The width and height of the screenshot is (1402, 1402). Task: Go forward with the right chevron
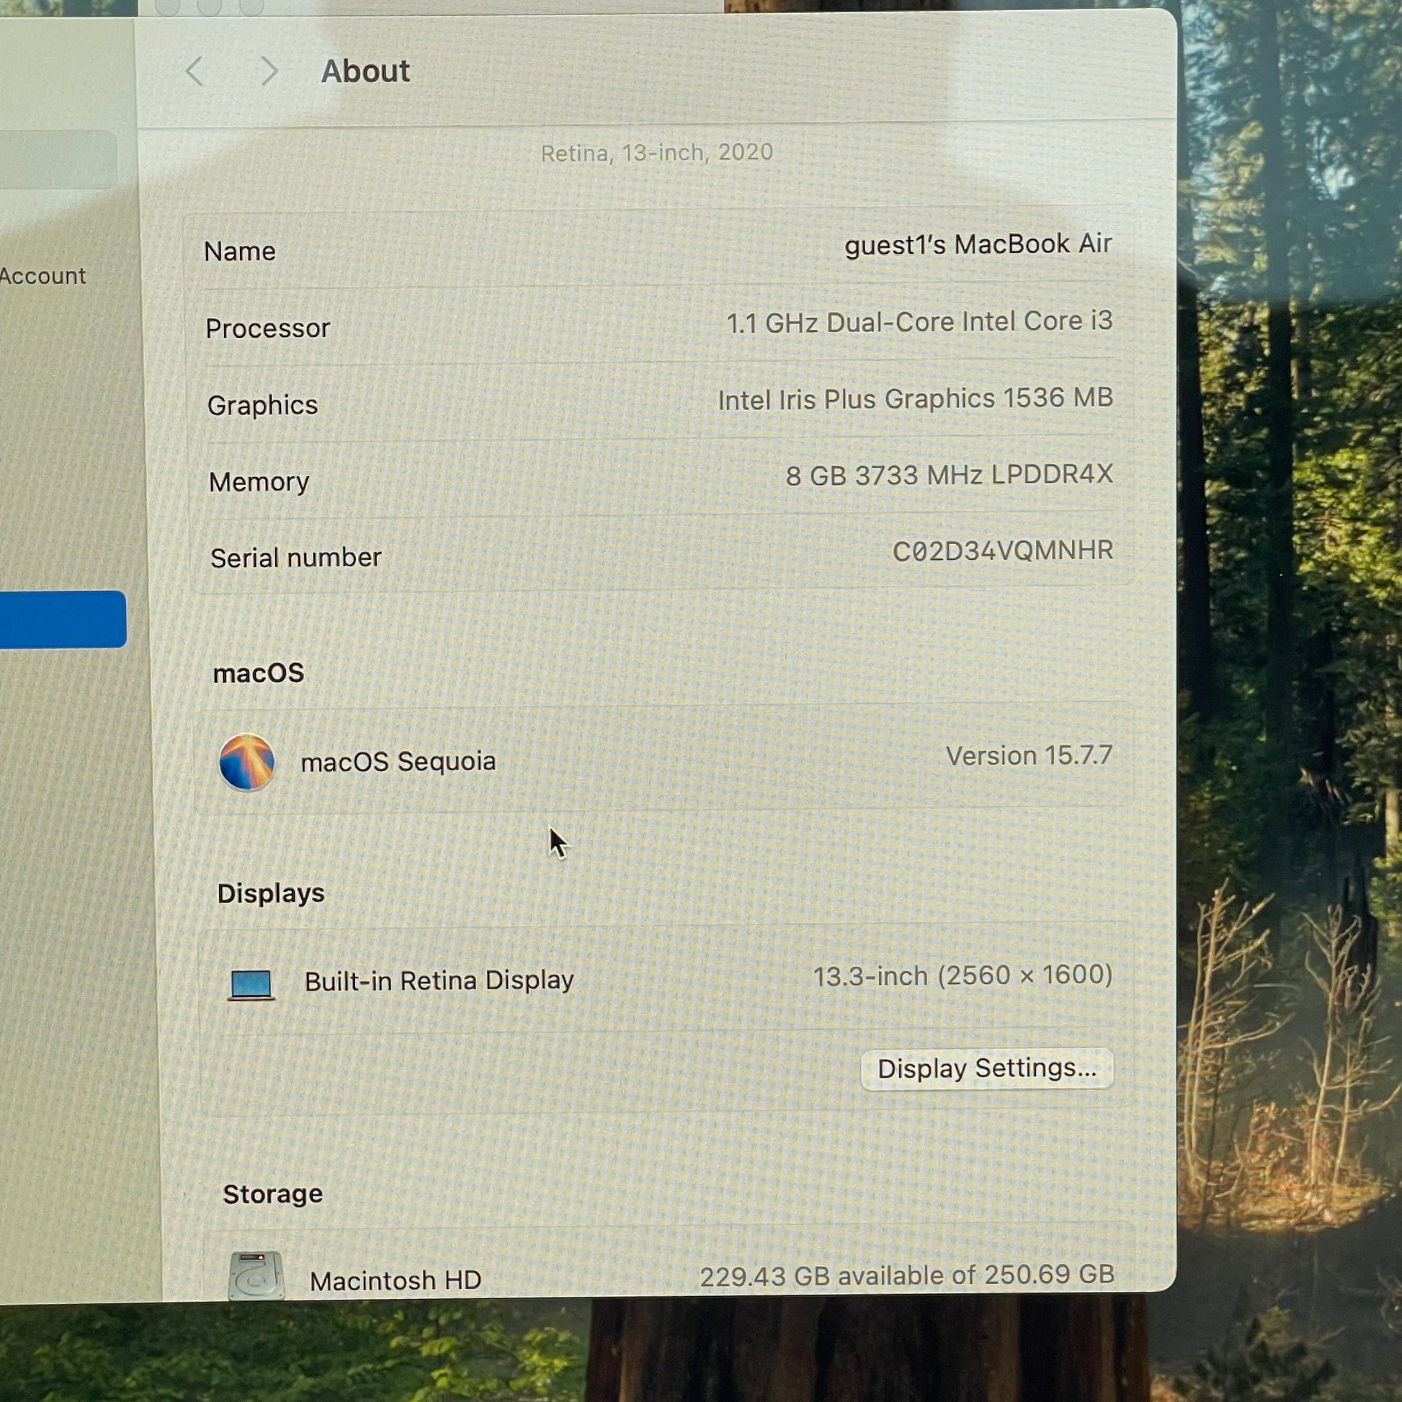(x=269, y=71)
